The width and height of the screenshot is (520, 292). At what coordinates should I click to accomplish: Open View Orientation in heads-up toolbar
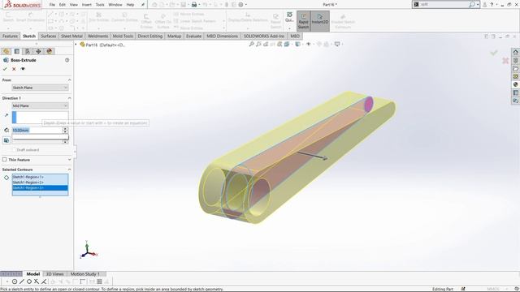tap(287, 44)
